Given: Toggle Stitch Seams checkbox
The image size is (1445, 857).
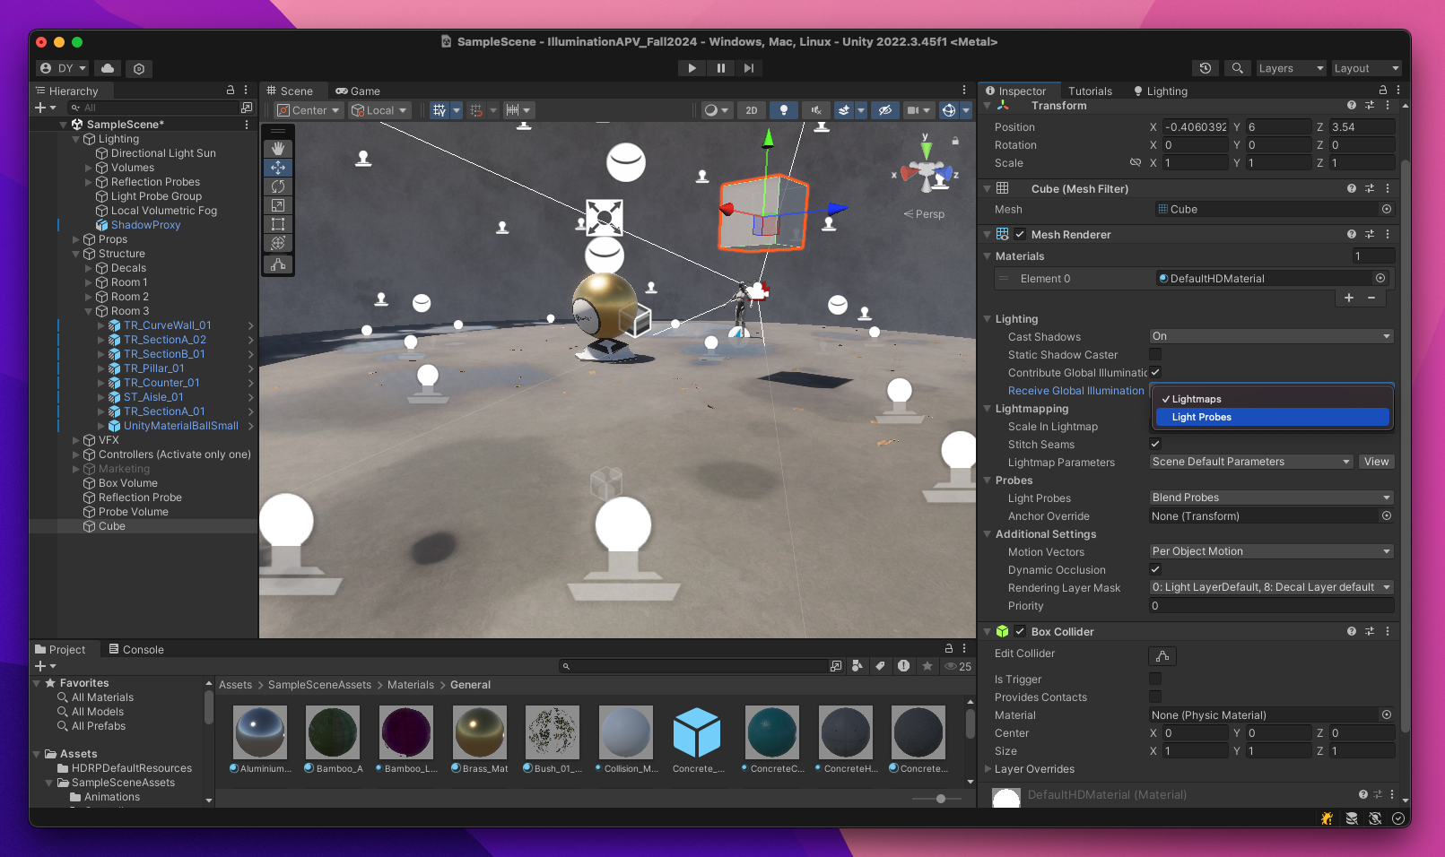Looking at the screenshot, I should [1155, 444].
